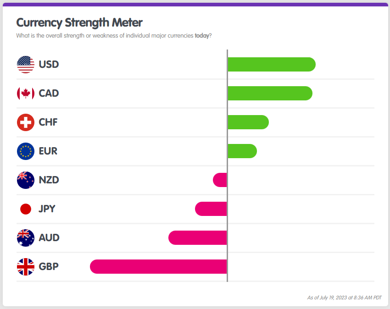The height and width of the screenshot is (309, 390).
Task: Click the As of July 19, 2023 timestamp
Action: [x=344, y=298]
